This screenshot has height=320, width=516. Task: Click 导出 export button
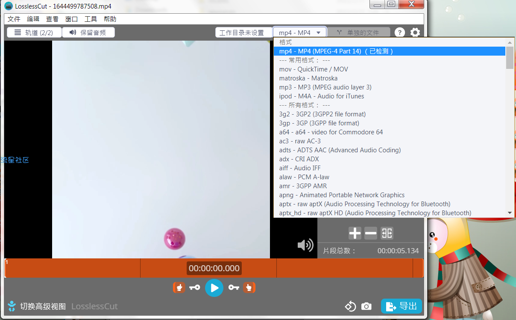pyautogui.click(x=402, y=306)
